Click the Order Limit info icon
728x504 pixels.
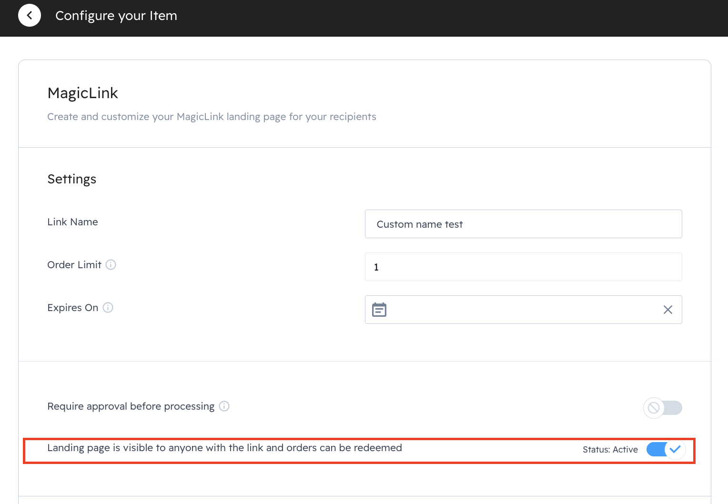[111, 264]
